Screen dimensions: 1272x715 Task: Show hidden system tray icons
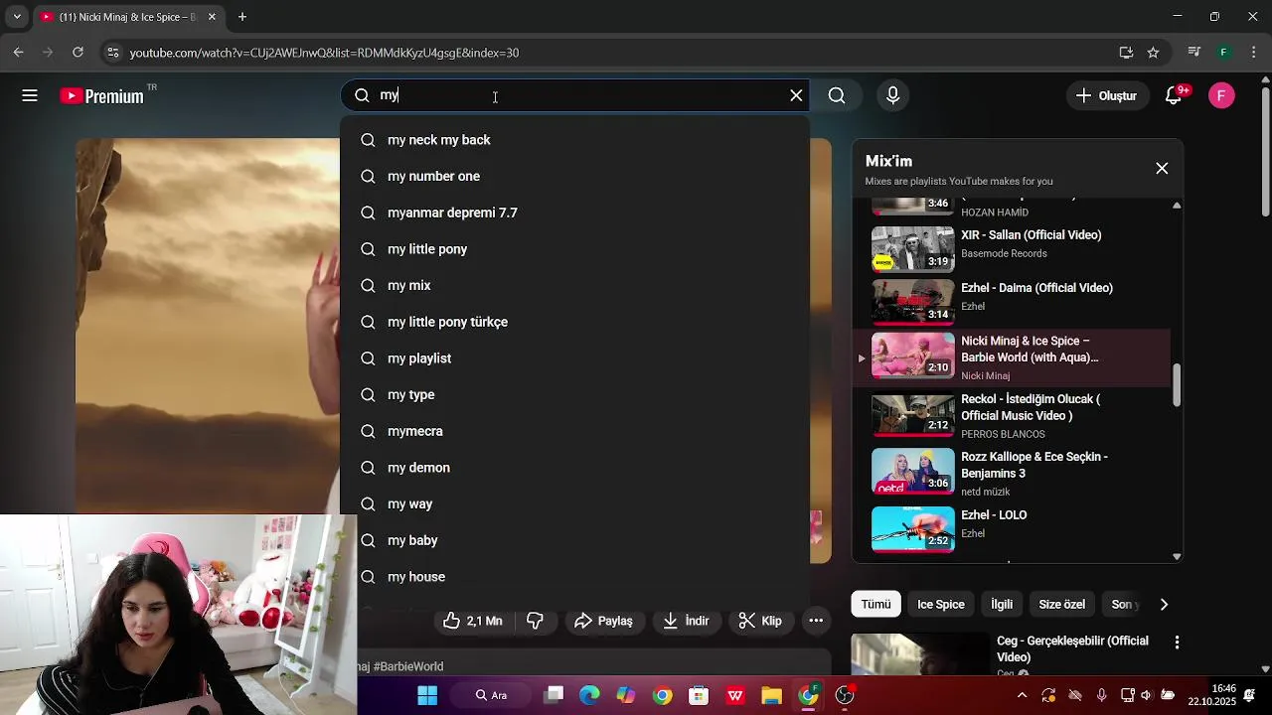click(x=1023, y=695)
